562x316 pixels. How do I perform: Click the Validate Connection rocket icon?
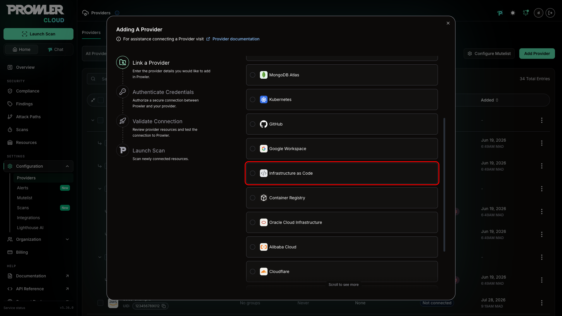123,121
